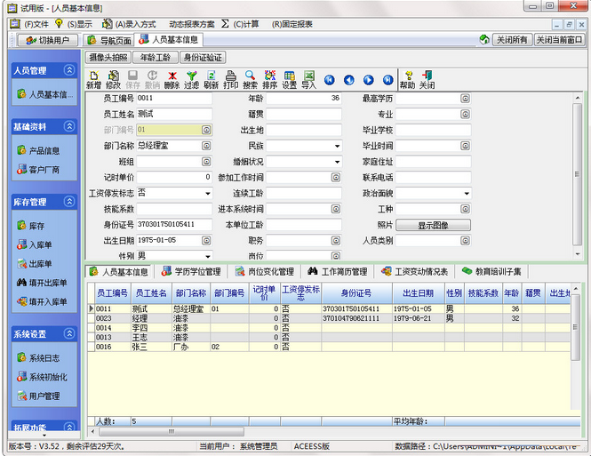
Task: Open the 工资停发标志 dropdown
Action: pyautogui.click(x=208, y=193)
